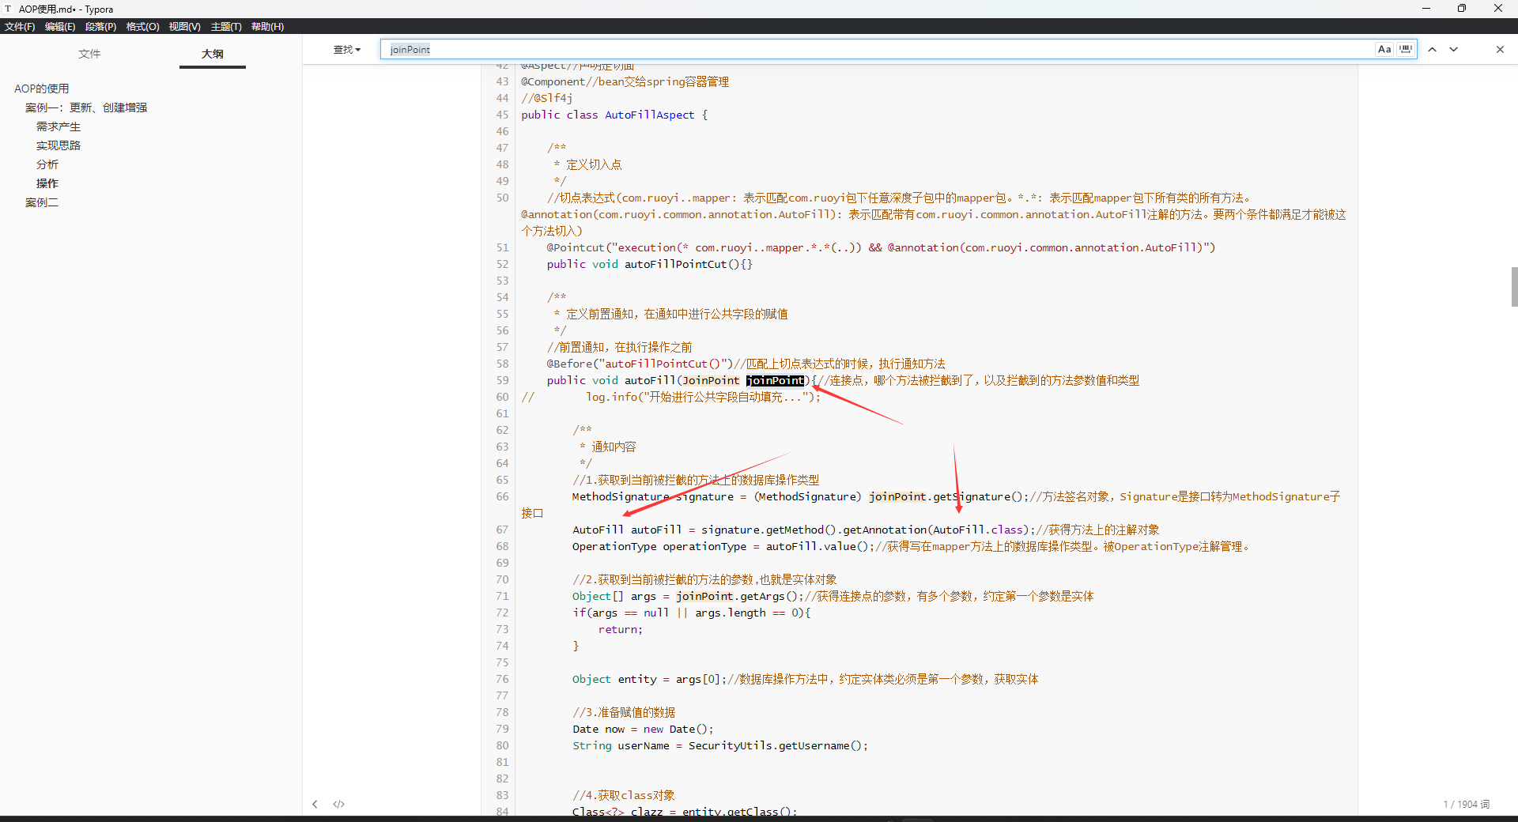Switch to the 文件 sidebar tab

(89, 54)
